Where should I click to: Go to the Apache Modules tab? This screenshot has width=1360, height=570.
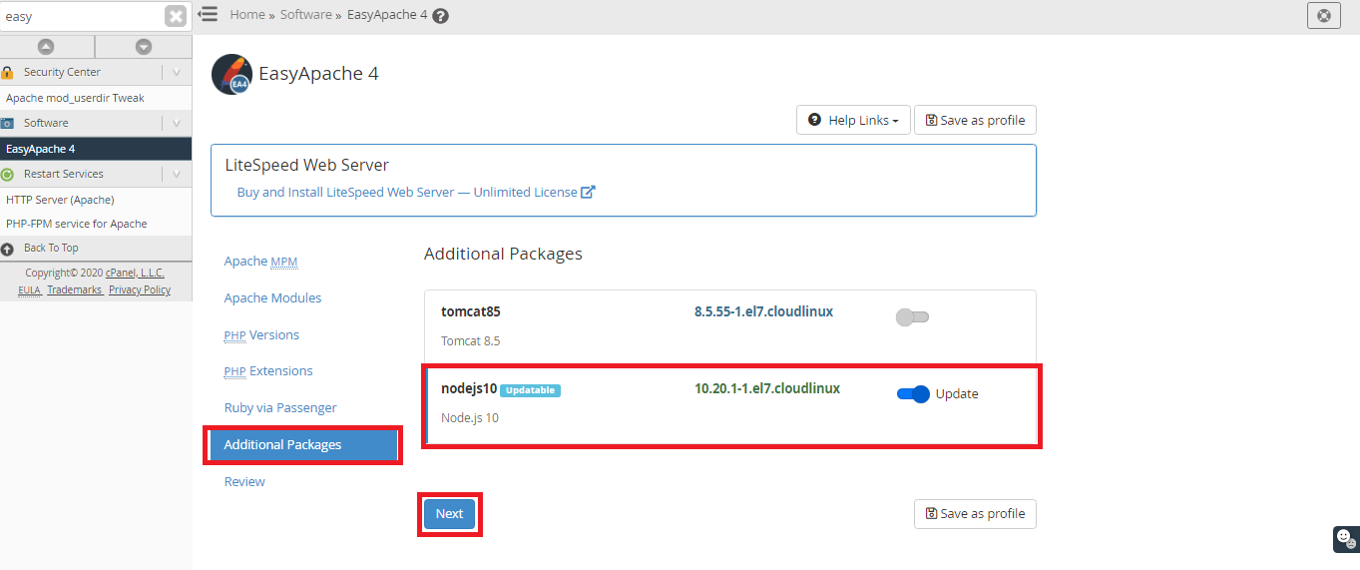pyautogui.click(x=272, y=297)
